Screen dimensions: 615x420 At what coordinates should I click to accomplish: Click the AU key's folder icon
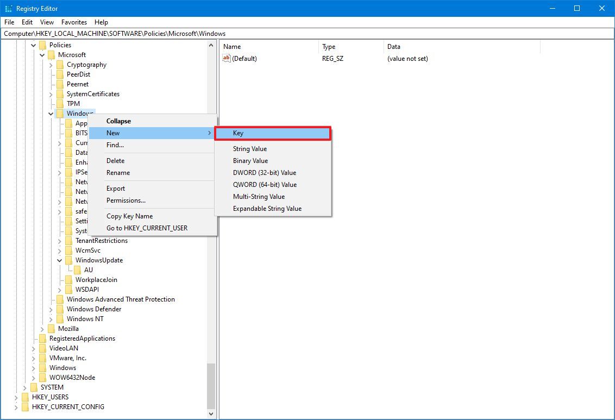coord(78,269)
